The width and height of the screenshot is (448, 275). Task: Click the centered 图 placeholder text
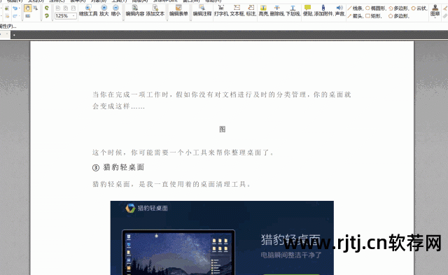coord(223,129)
